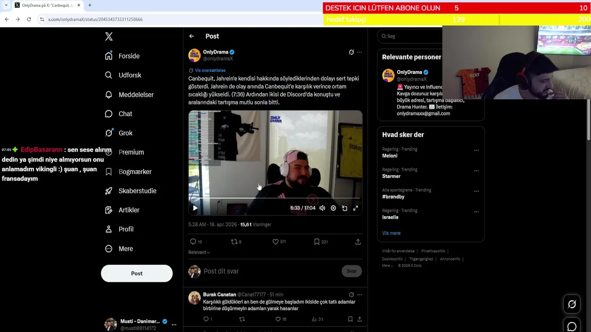
Task: Click reply icon with 19 replies
Action: tap(196, 242)
